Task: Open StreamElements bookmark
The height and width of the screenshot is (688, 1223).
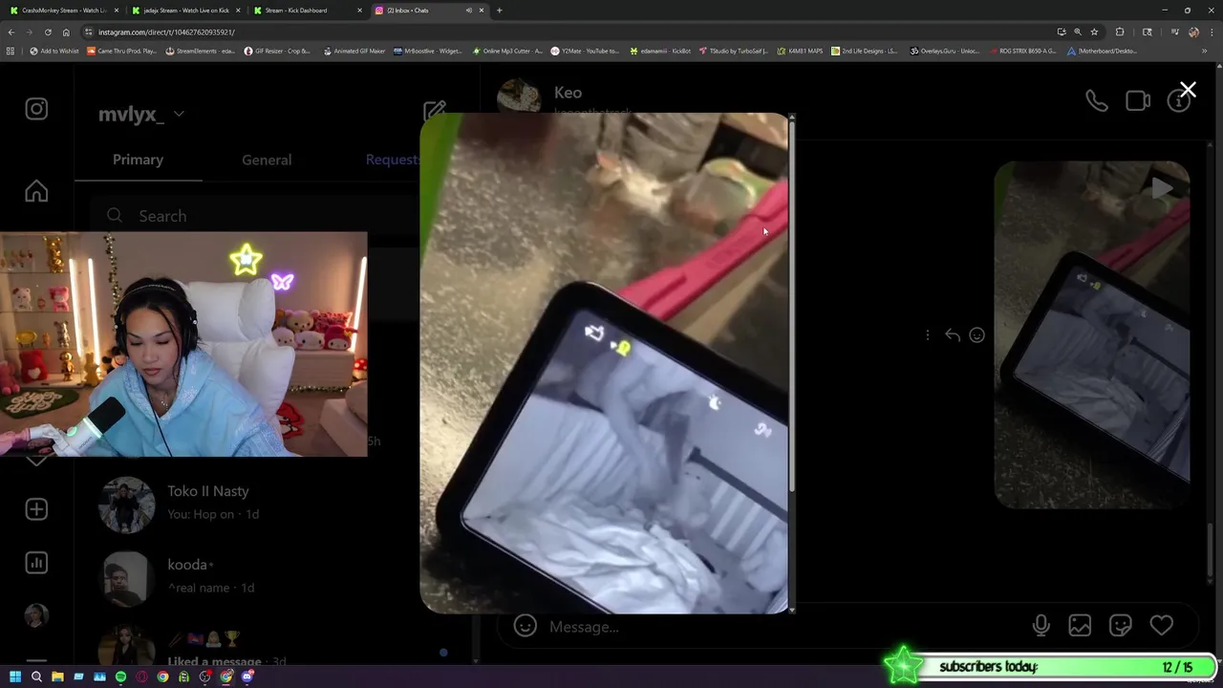Action: coord(201,51)
